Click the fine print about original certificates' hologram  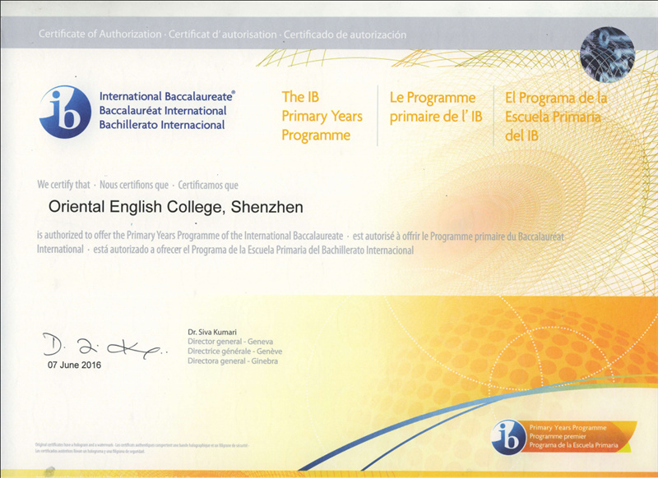(142, 448)
